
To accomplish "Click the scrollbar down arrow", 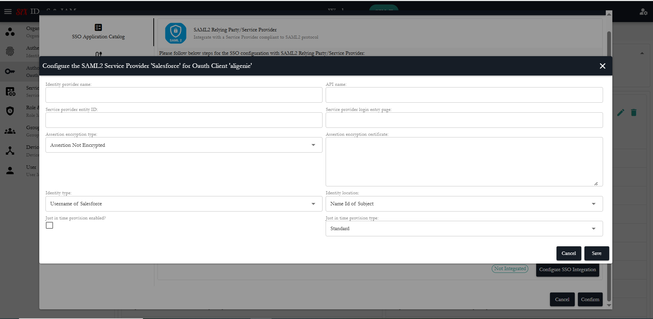I will tap(609, 305).
